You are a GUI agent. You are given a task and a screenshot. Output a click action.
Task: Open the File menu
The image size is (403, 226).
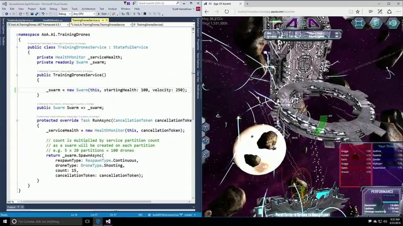click(x=4, y=9)
